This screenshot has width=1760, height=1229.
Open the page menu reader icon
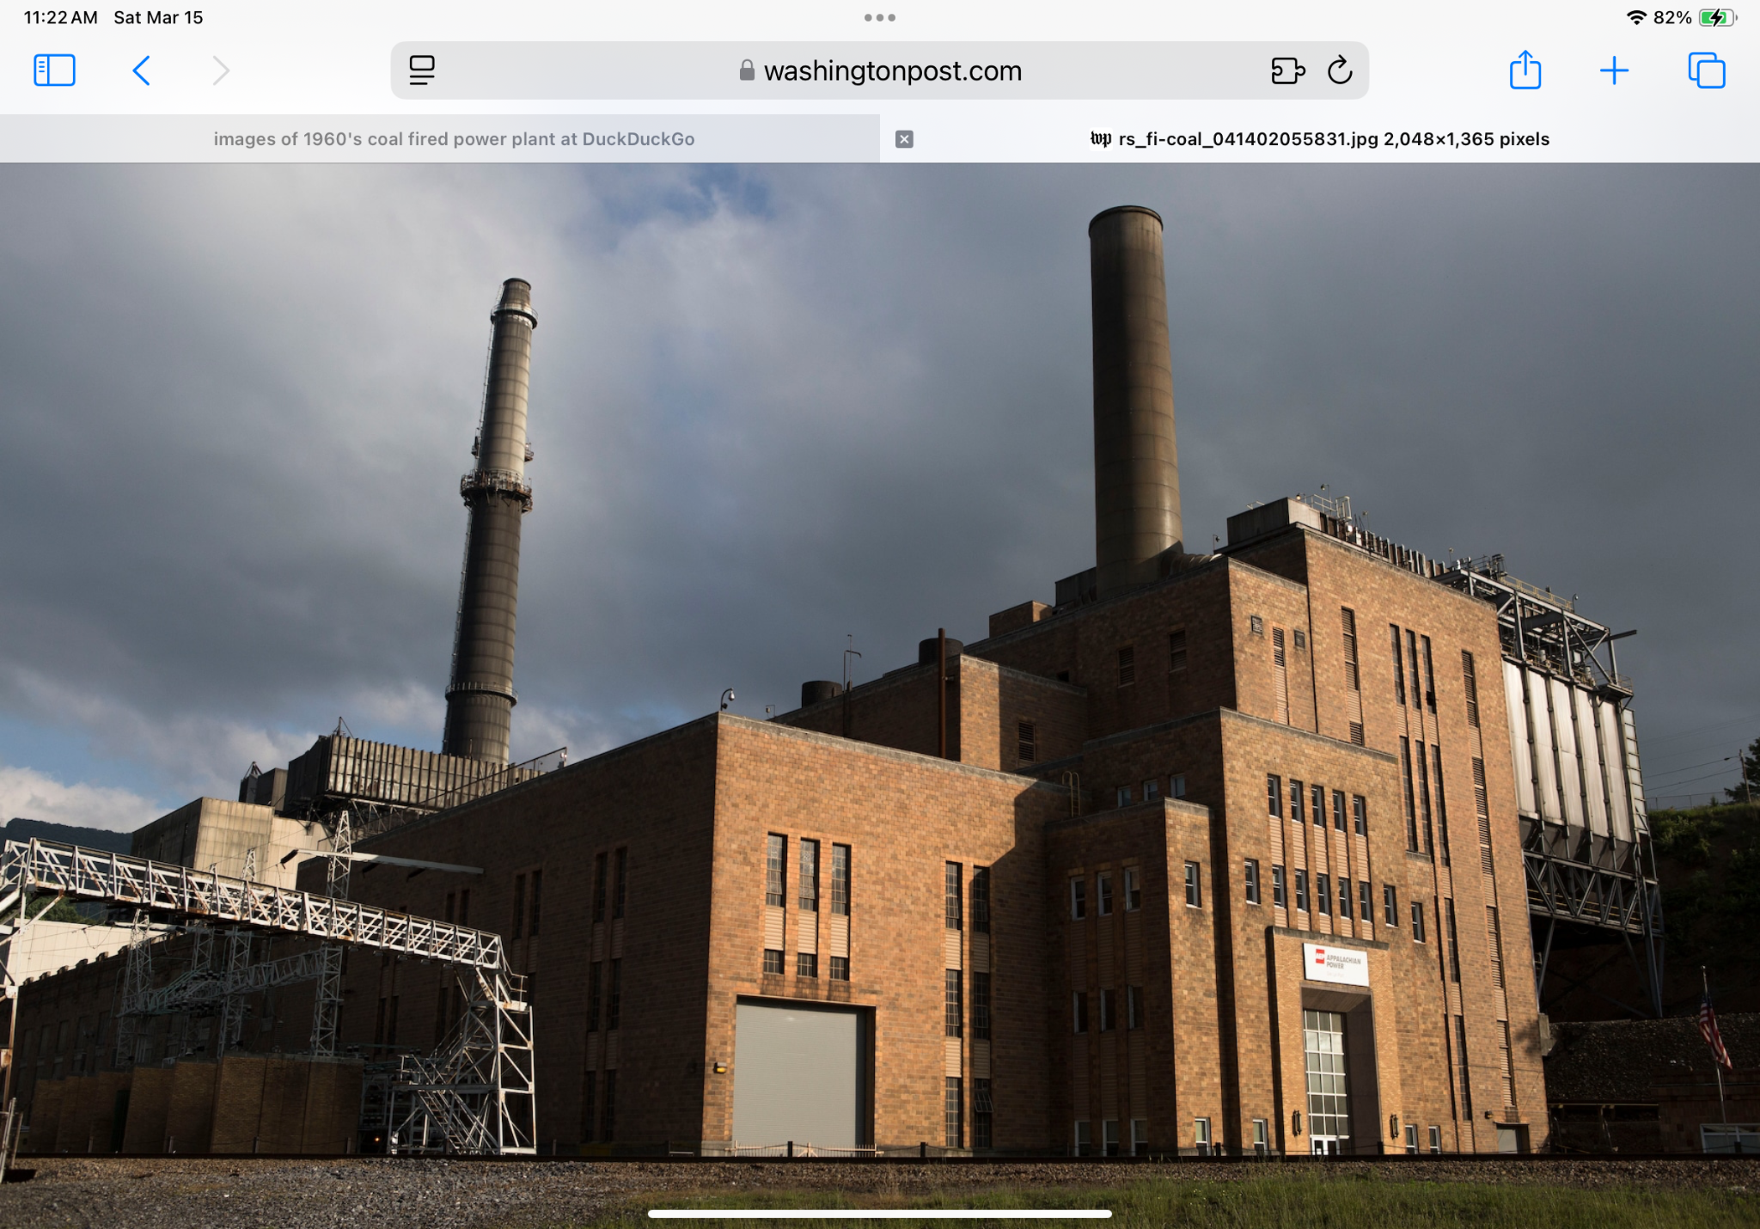[422, 70]
